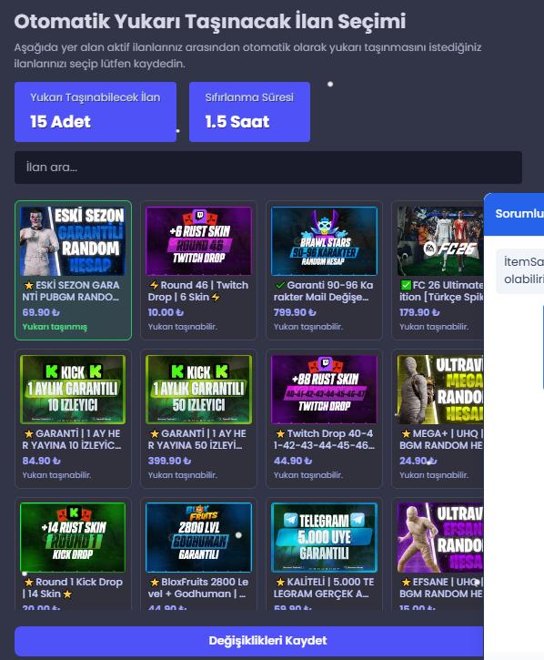The image size is (544, 660).
Task: Click 'Yukarı taşınabilir.' under 10 İzleyici listing
Action: tap(56, 475)
